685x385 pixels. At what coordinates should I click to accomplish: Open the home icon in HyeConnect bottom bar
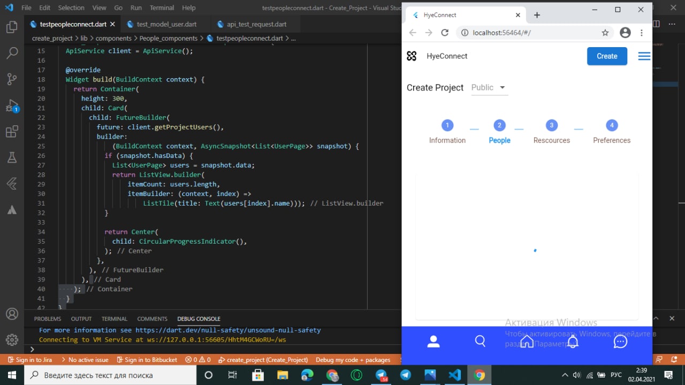coord(527,342)
